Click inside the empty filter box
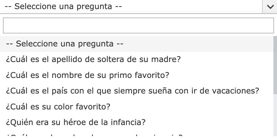This screenshot has width=277, height=139. tap(138, 25)
